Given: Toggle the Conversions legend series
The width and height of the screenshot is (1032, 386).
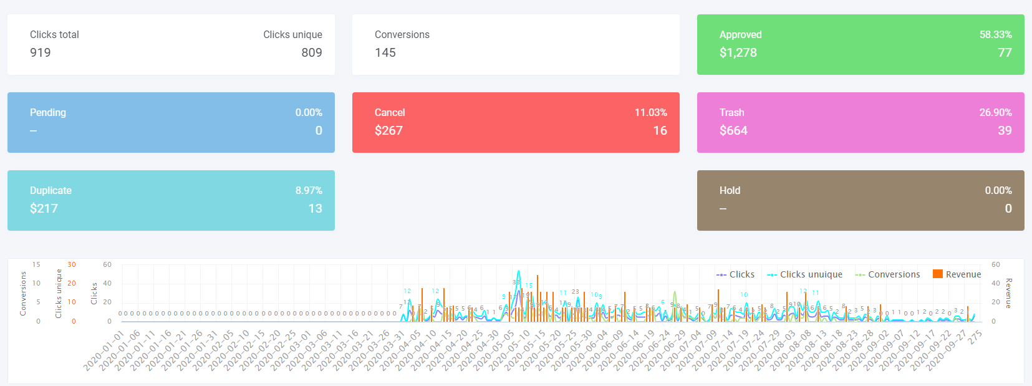Looking at the screenshot, I should click(894, 274).
